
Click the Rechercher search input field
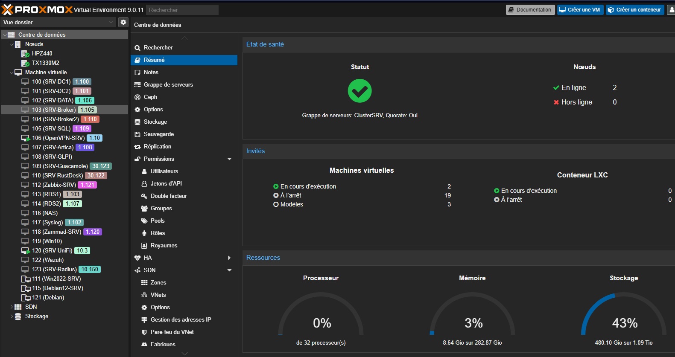182,10
